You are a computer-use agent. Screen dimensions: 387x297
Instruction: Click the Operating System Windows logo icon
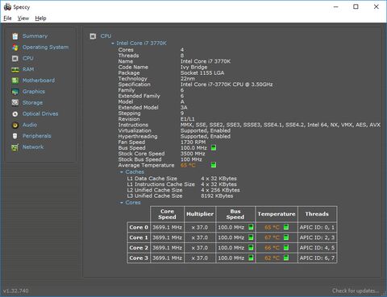click(15, 47)
